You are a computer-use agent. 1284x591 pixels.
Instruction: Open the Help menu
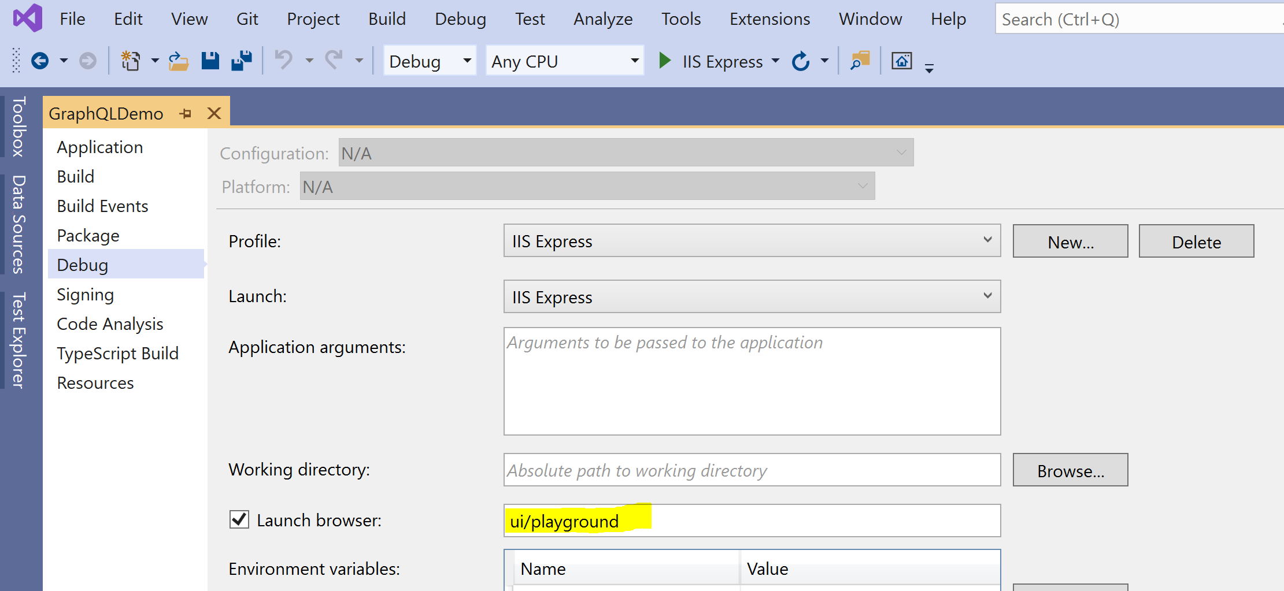tap(948, 19)
